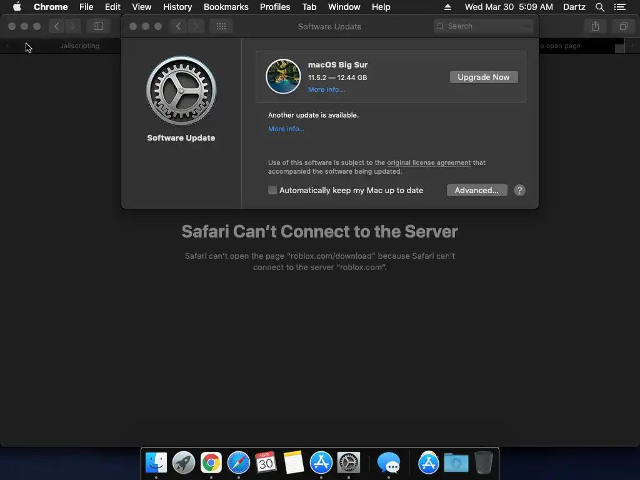Screen dimensions: 640x480
Task: Add a new Safari tab
Action: (632, 46)
